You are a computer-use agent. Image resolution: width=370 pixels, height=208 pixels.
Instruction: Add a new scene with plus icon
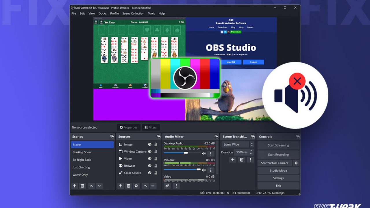pyautogui.click(x=75, y=186)
